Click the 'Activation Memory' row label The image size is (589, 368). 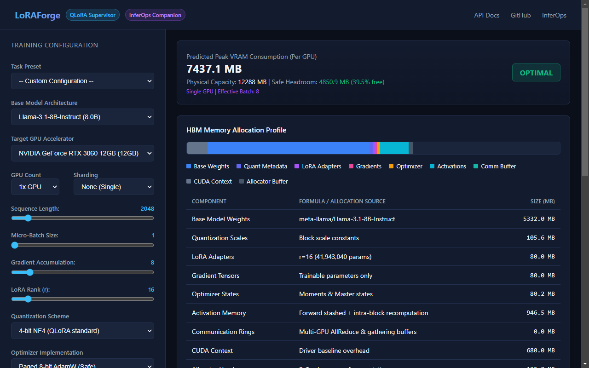(x=219, y=313)
